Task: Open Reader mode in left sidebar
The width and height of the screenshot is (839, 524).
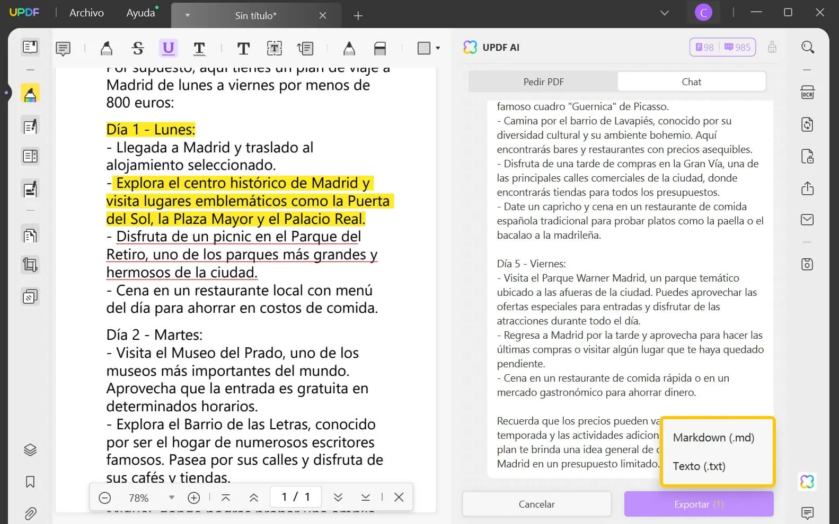Action: pyautogui.click(x=30, y=47)
